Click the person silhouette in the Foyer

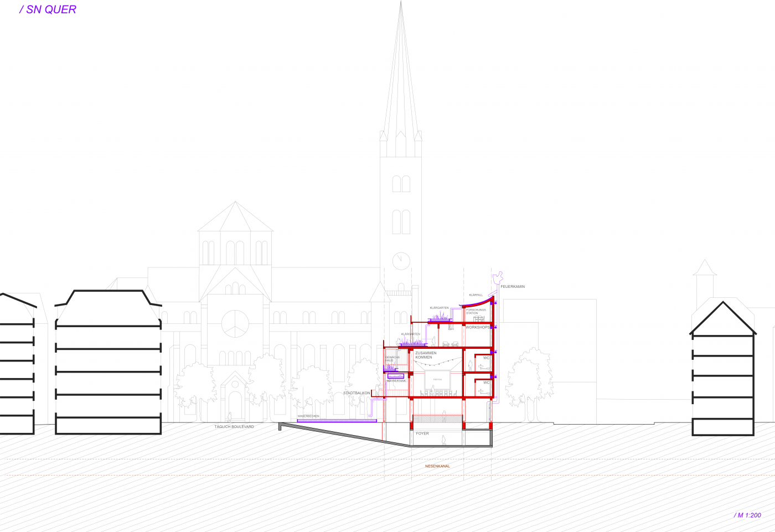443,441
